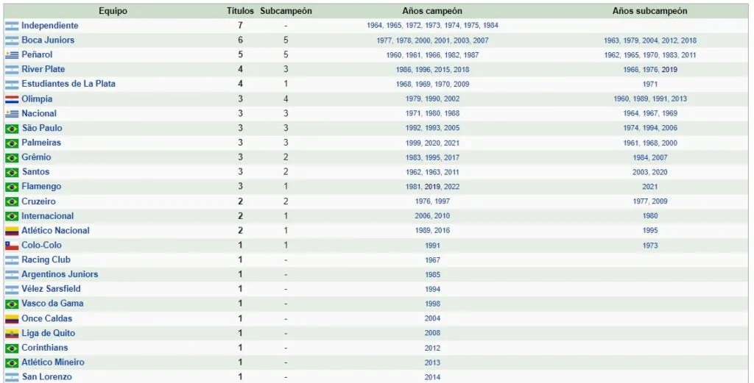The height and width of the screenshot is (383, 754).
Task: Open the 2004 title year for Once Caldas
Action: (432, 319)
